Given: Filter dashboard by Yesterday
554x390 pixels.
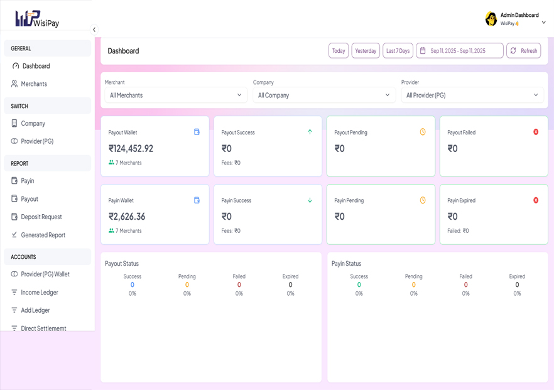Looking at the screenshot, I should coord(366,50).
